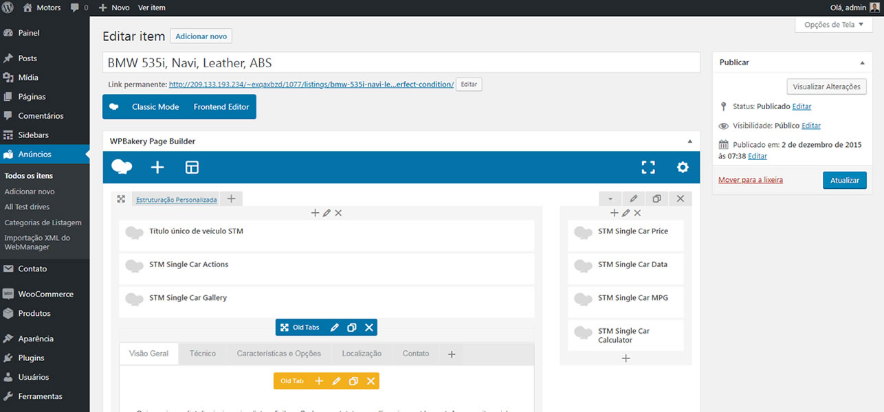Edit Old Tabs element pencil
The height and width of the screenshot is (412, 884).
pos(335,328)
